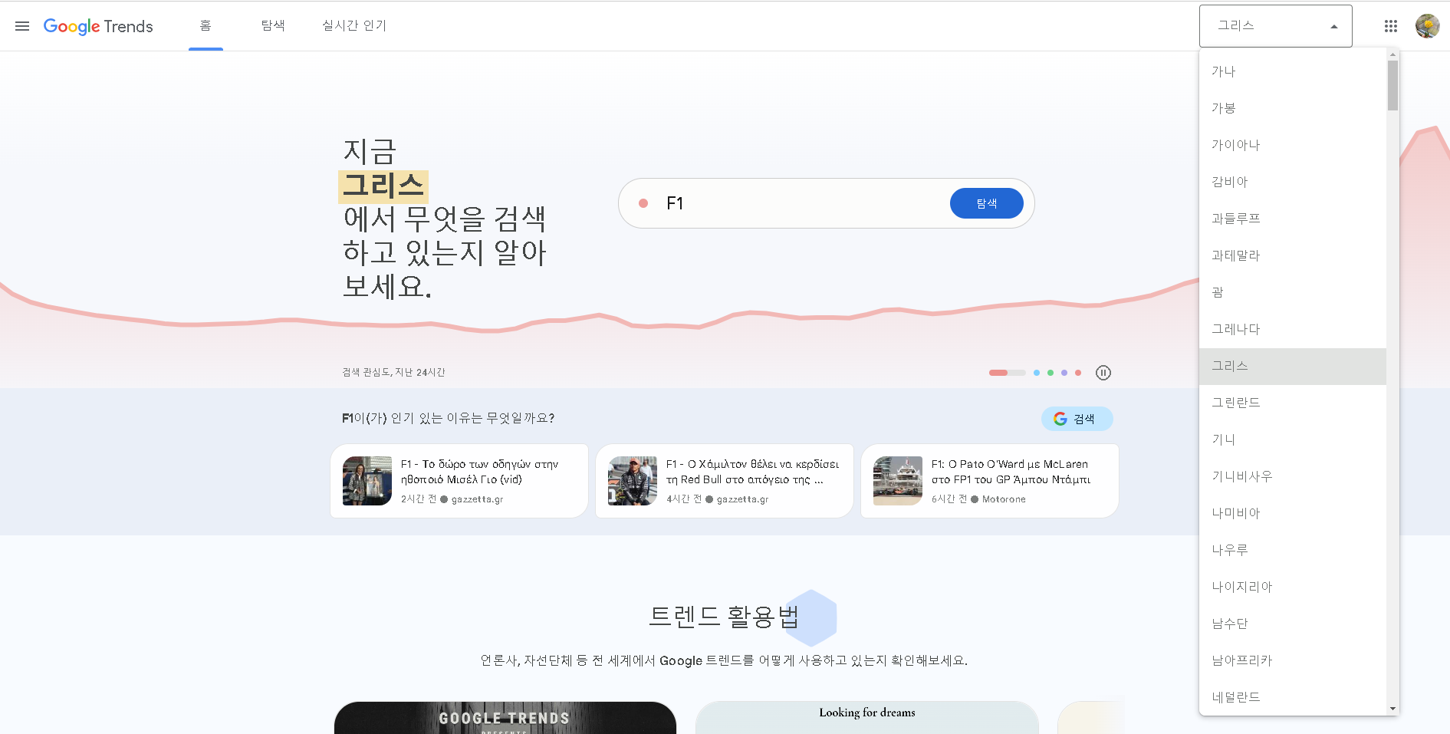The image size is (1450, 734).
Task: Select highlighted 그리스 in the list
Action: click(1293, 366)
